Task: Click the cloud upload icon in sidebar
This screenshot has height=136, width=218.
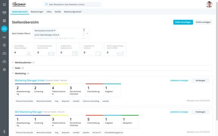Action: click(4, 53)
